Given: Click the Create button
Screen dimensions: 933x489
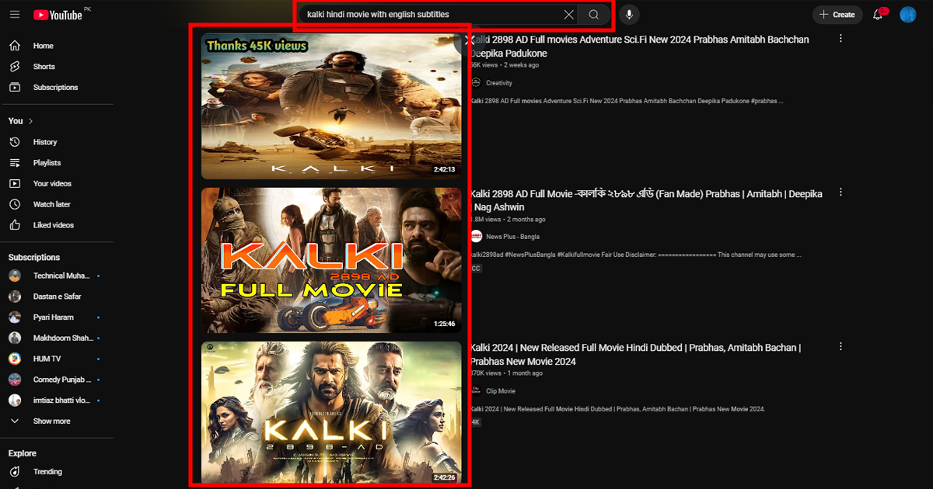Looking at the screenshot, I should coord(837,14).
